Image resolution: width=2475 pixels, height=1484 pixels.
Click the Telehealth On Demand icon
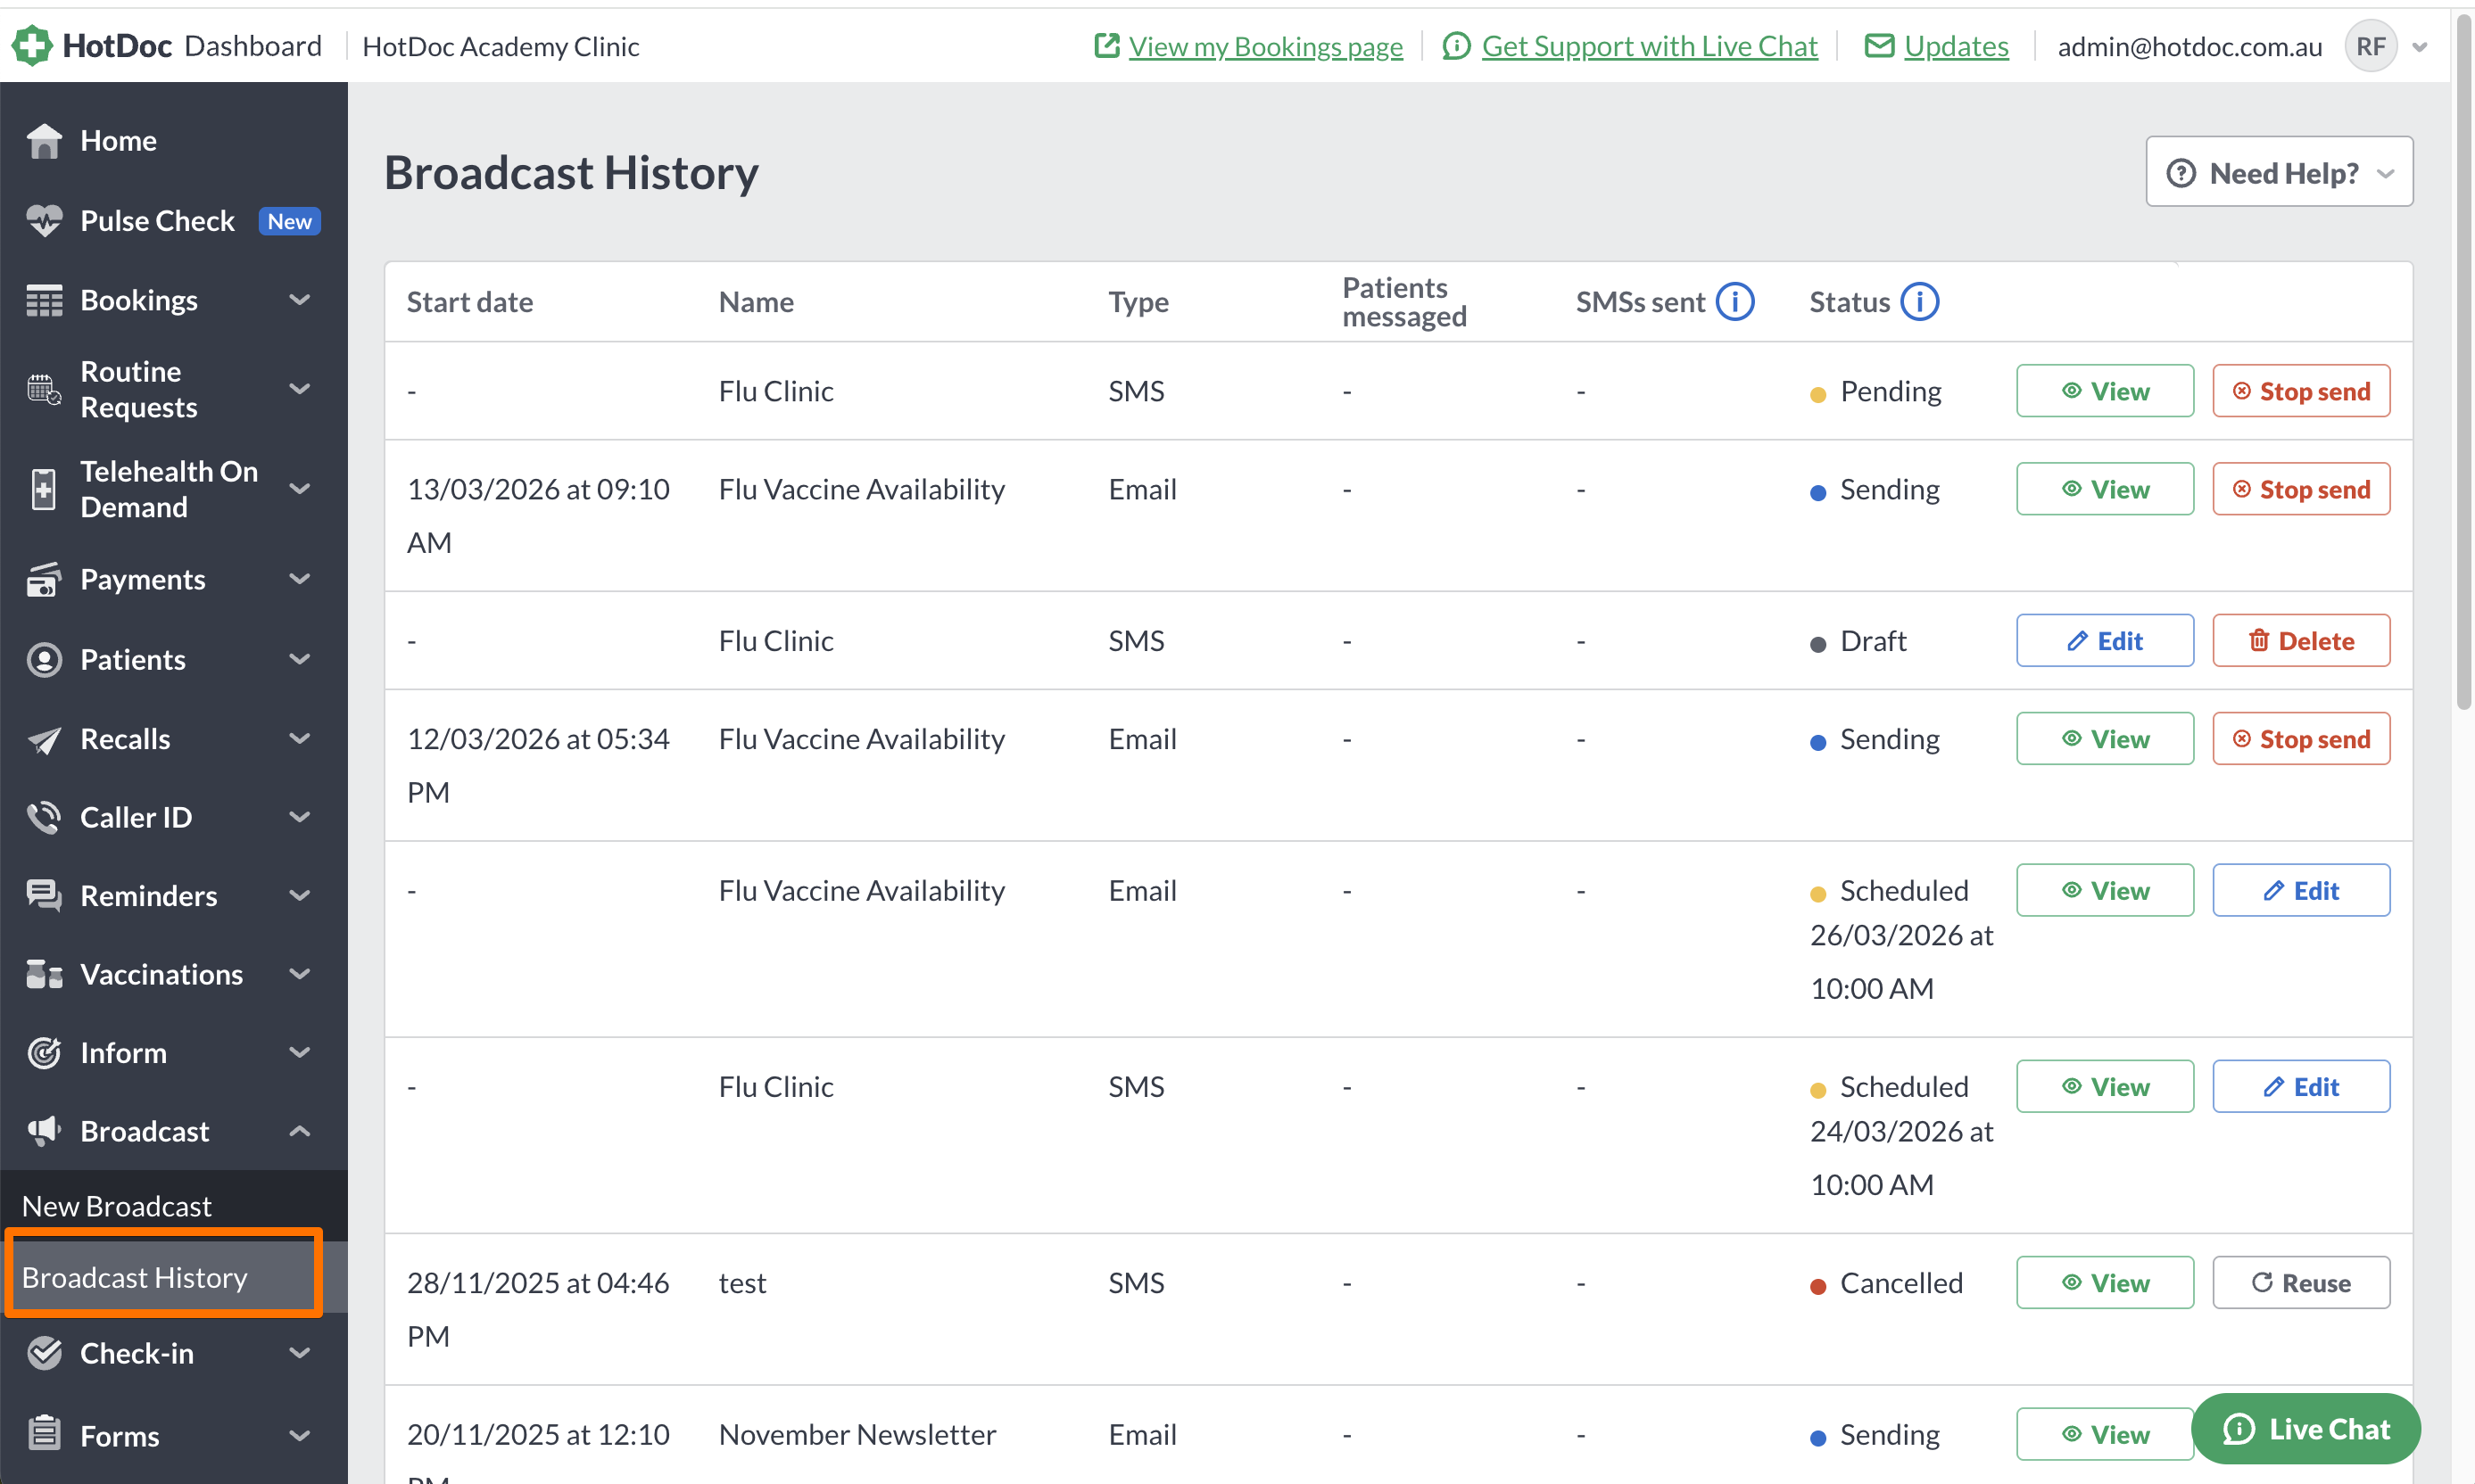pos(44,489)
